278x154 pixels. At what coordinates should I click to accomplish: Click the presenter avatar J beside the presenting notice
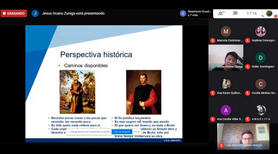pyautogui.click(x=35, y=13)
